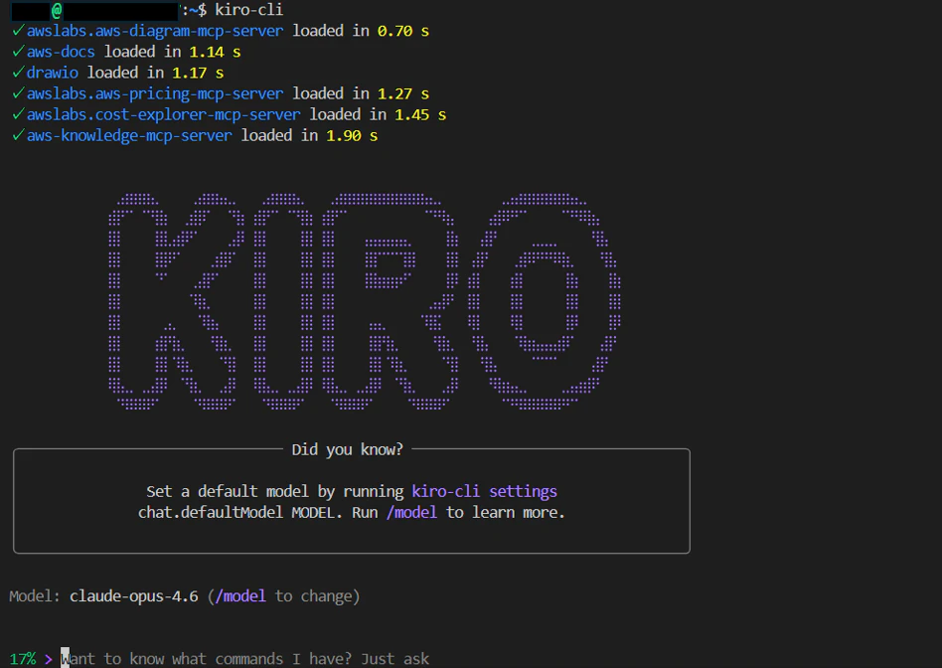This screenshot has width=942, height=668.
Task: Select the drawio server name
Action: point(53,73)
